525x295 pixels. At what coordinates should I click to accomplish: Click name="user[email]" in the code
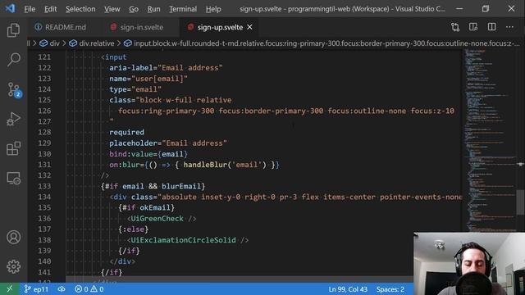click(148, 79)
